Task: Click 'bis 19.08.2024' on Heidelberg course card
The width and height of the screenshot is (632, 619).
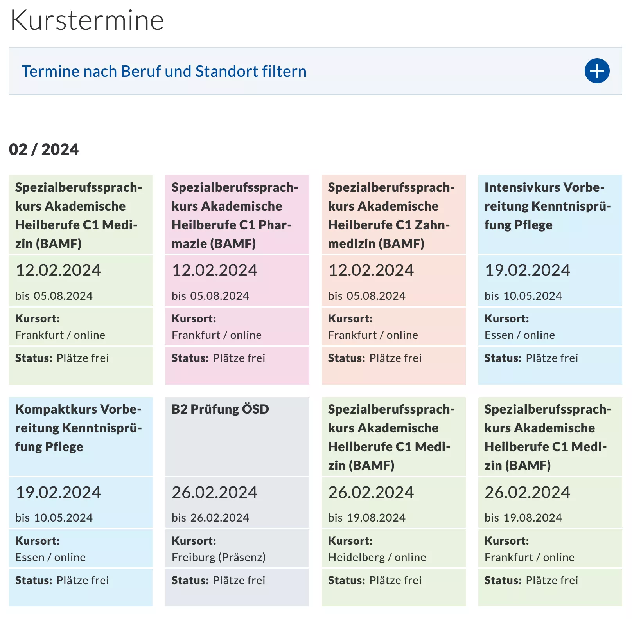Action: pyautogui.click(x=367, y=518)
